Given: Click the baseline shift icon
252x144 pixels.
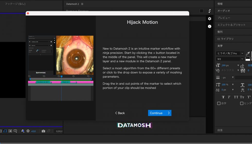Looking at the screenshot, I should click(218, 90).
